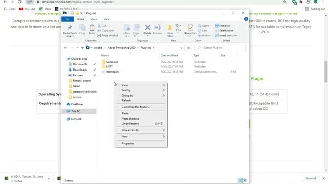Expand address bar history dropdown
The image size is (328, 184).
click(x=181, y=48)
